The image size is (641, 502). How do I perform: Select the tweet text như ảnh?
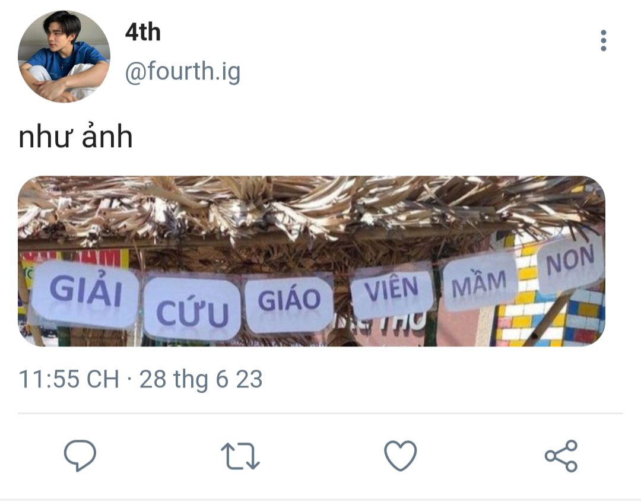(x=75, y=137)
